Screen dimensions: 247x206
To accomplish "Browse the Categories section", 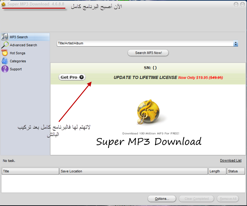I will pyautogui.click(x=25, y=61).
